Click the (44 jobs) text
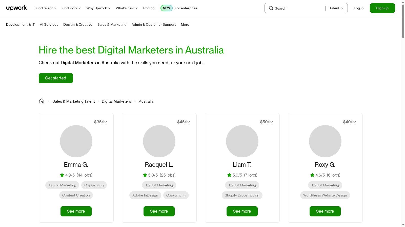The height and width of the screenshot is (227, 405). pos(85,175)
